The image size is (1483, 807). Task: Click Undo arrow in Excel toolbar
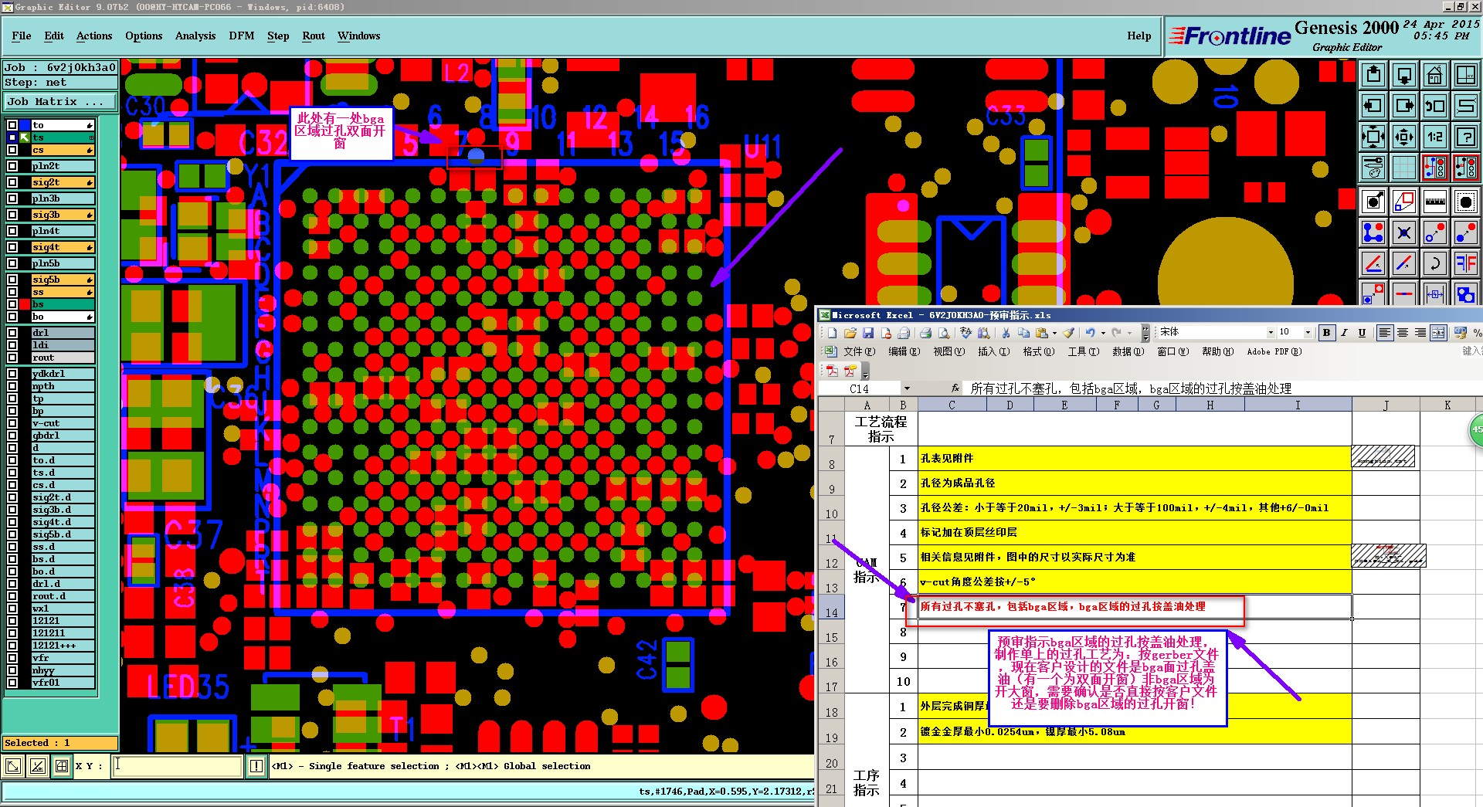1090,333
